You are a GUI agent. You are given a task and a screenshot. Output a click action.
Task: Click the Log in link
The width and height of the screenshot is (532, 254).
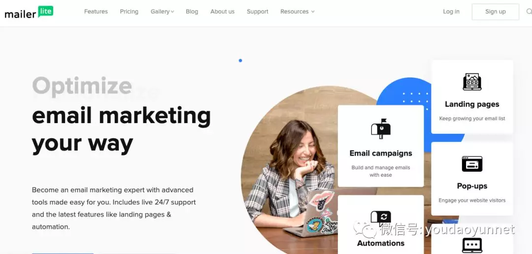(451, 11)
